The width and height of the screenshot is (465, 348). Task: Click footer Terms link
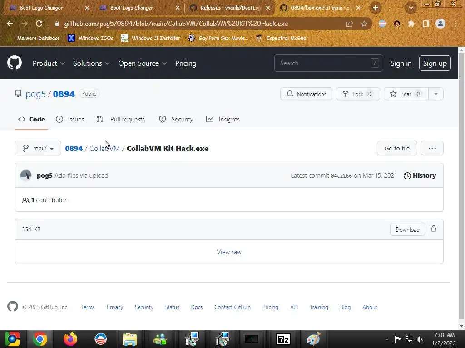point(88,307)
